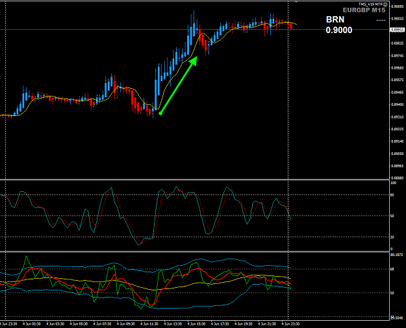Click the 4 Jun 07:30 time axis label
Image resolution: width=406 pixels, height=328 pixels.
click(x=102, y=324)
